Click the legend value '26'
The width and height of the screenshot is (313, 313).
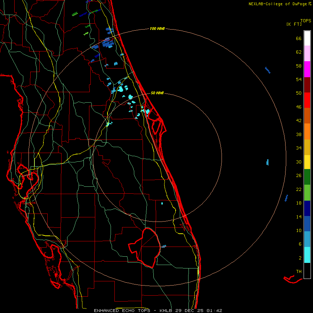pyautogui.click(x=299, y=176)
